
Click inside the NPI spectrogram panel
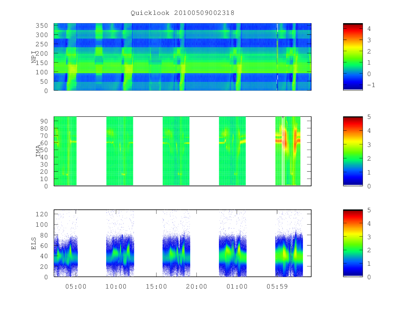[x=183, y=57]
